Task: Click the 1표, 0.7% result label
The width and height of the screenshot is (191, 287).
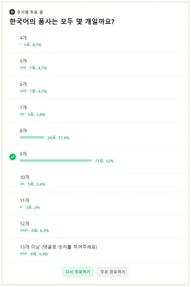Action: pos(33,45)
